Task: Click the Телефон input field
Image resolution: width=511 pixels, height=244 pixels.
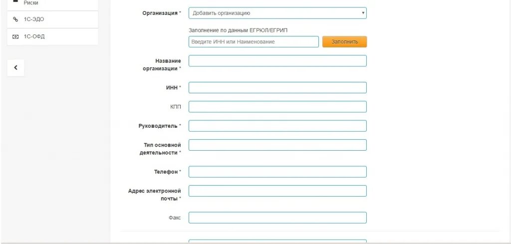Action: tap(277, 172)
